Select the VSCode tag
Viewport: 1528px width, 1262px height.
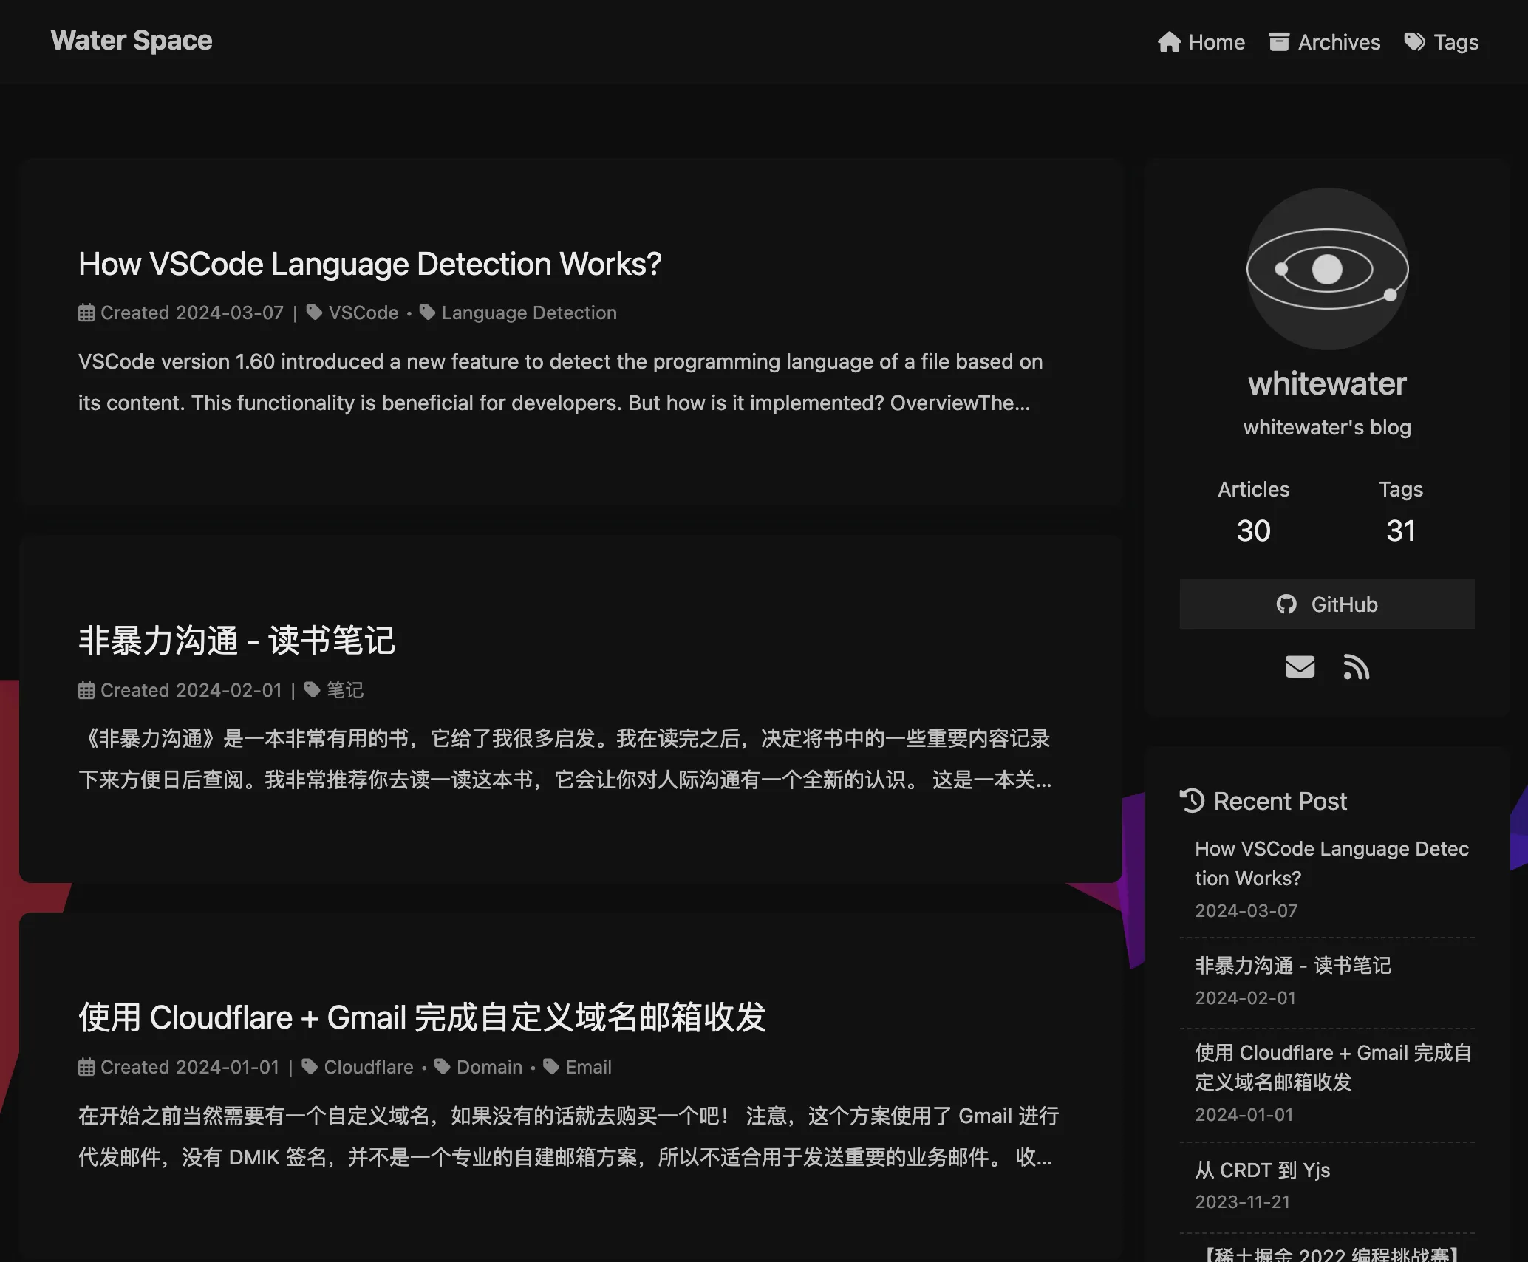point(364,313)
